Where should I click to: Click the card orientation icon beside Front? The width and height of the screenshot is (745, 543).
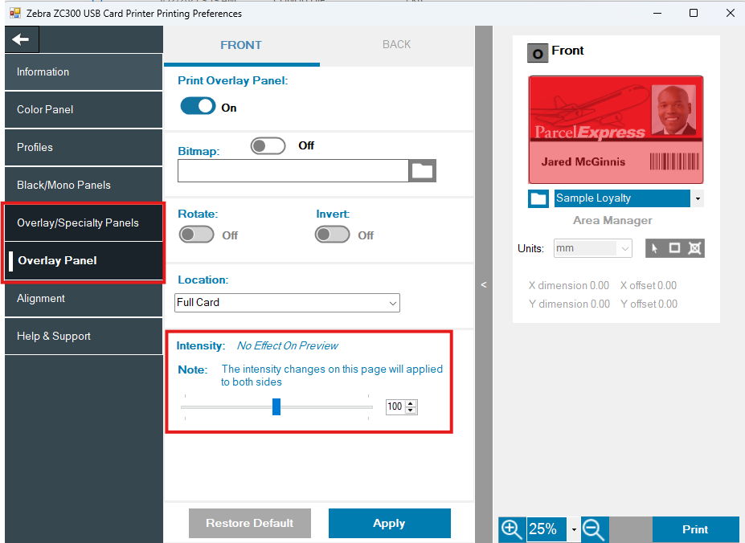537,53
